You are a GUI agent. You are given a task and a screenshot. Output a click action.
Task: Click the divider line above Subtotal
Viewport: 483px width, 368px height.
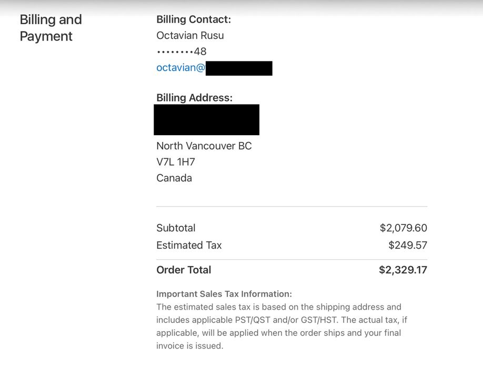click(x=291, y=207)
